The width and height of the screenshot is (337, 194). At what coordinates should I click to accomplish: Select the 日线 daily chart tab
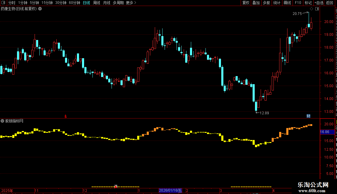[86, 3]
